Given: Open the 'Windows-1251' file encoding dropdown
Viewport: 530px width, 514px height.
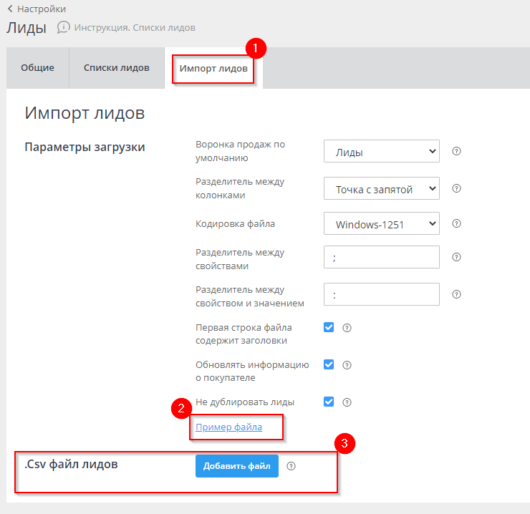Looking at the screenshot, I should 381,223.
